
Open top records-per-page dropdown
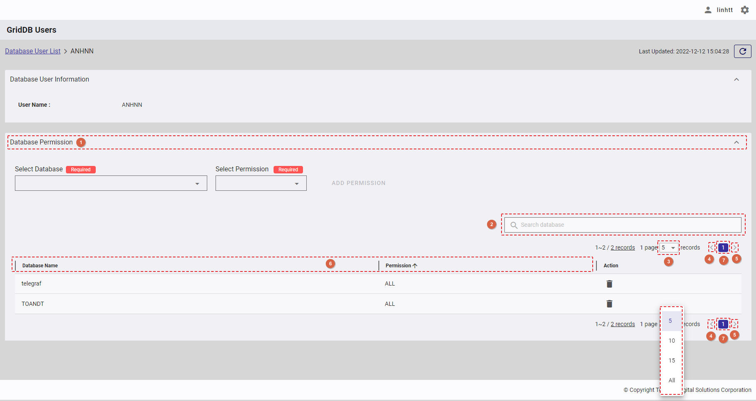click(668, 247)
